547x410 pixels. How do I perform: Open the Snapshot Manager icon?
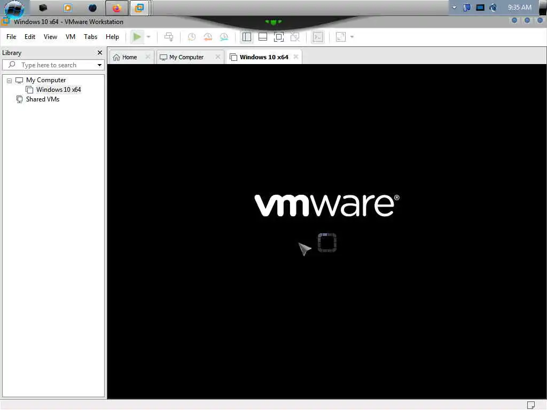(224, 37)
